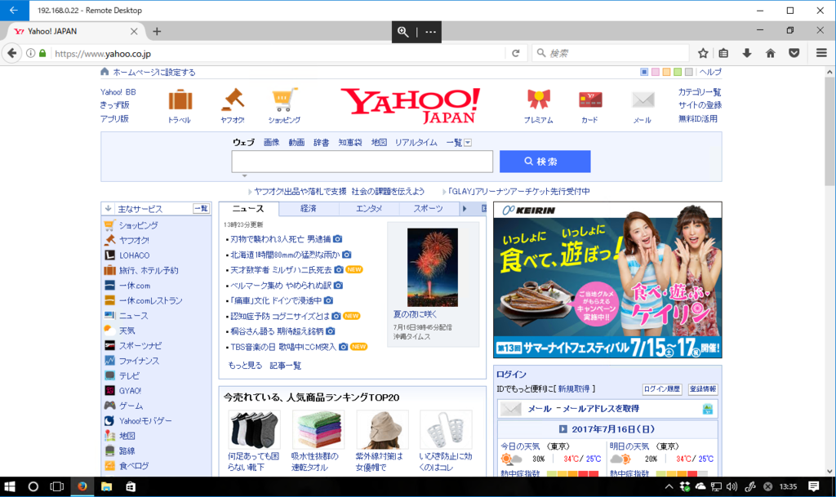Open the 新規取得 ID link
Screen dimensions: 836x497
(x=574, y=388)
